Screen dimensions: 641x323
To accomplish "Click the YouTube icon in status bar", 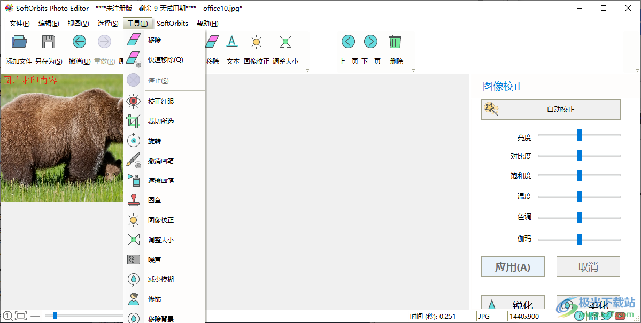I will (620, 316).
